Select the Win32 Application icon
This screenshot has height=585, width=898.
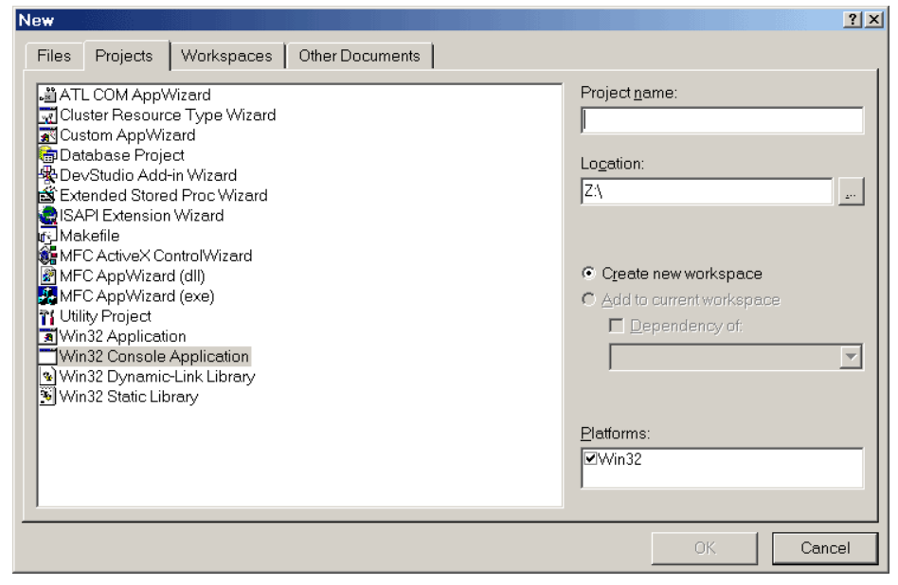[48, 336]
